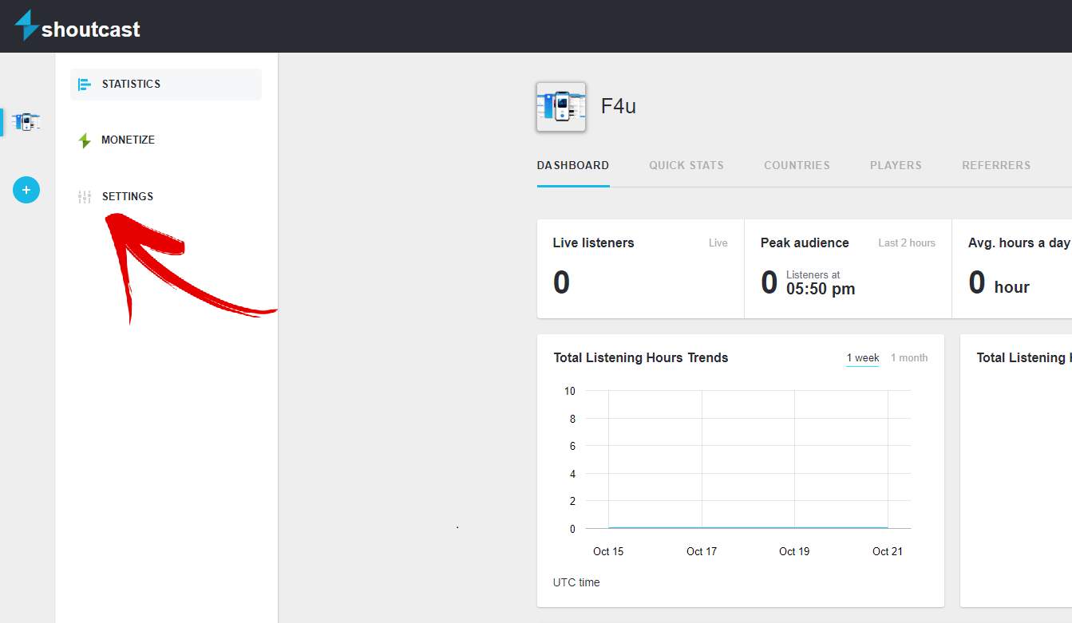Image resolution: width=1072 pixels, height=623 pixels.
Task: Click the Oct 17 axis label
Action: tap(702, 552)
